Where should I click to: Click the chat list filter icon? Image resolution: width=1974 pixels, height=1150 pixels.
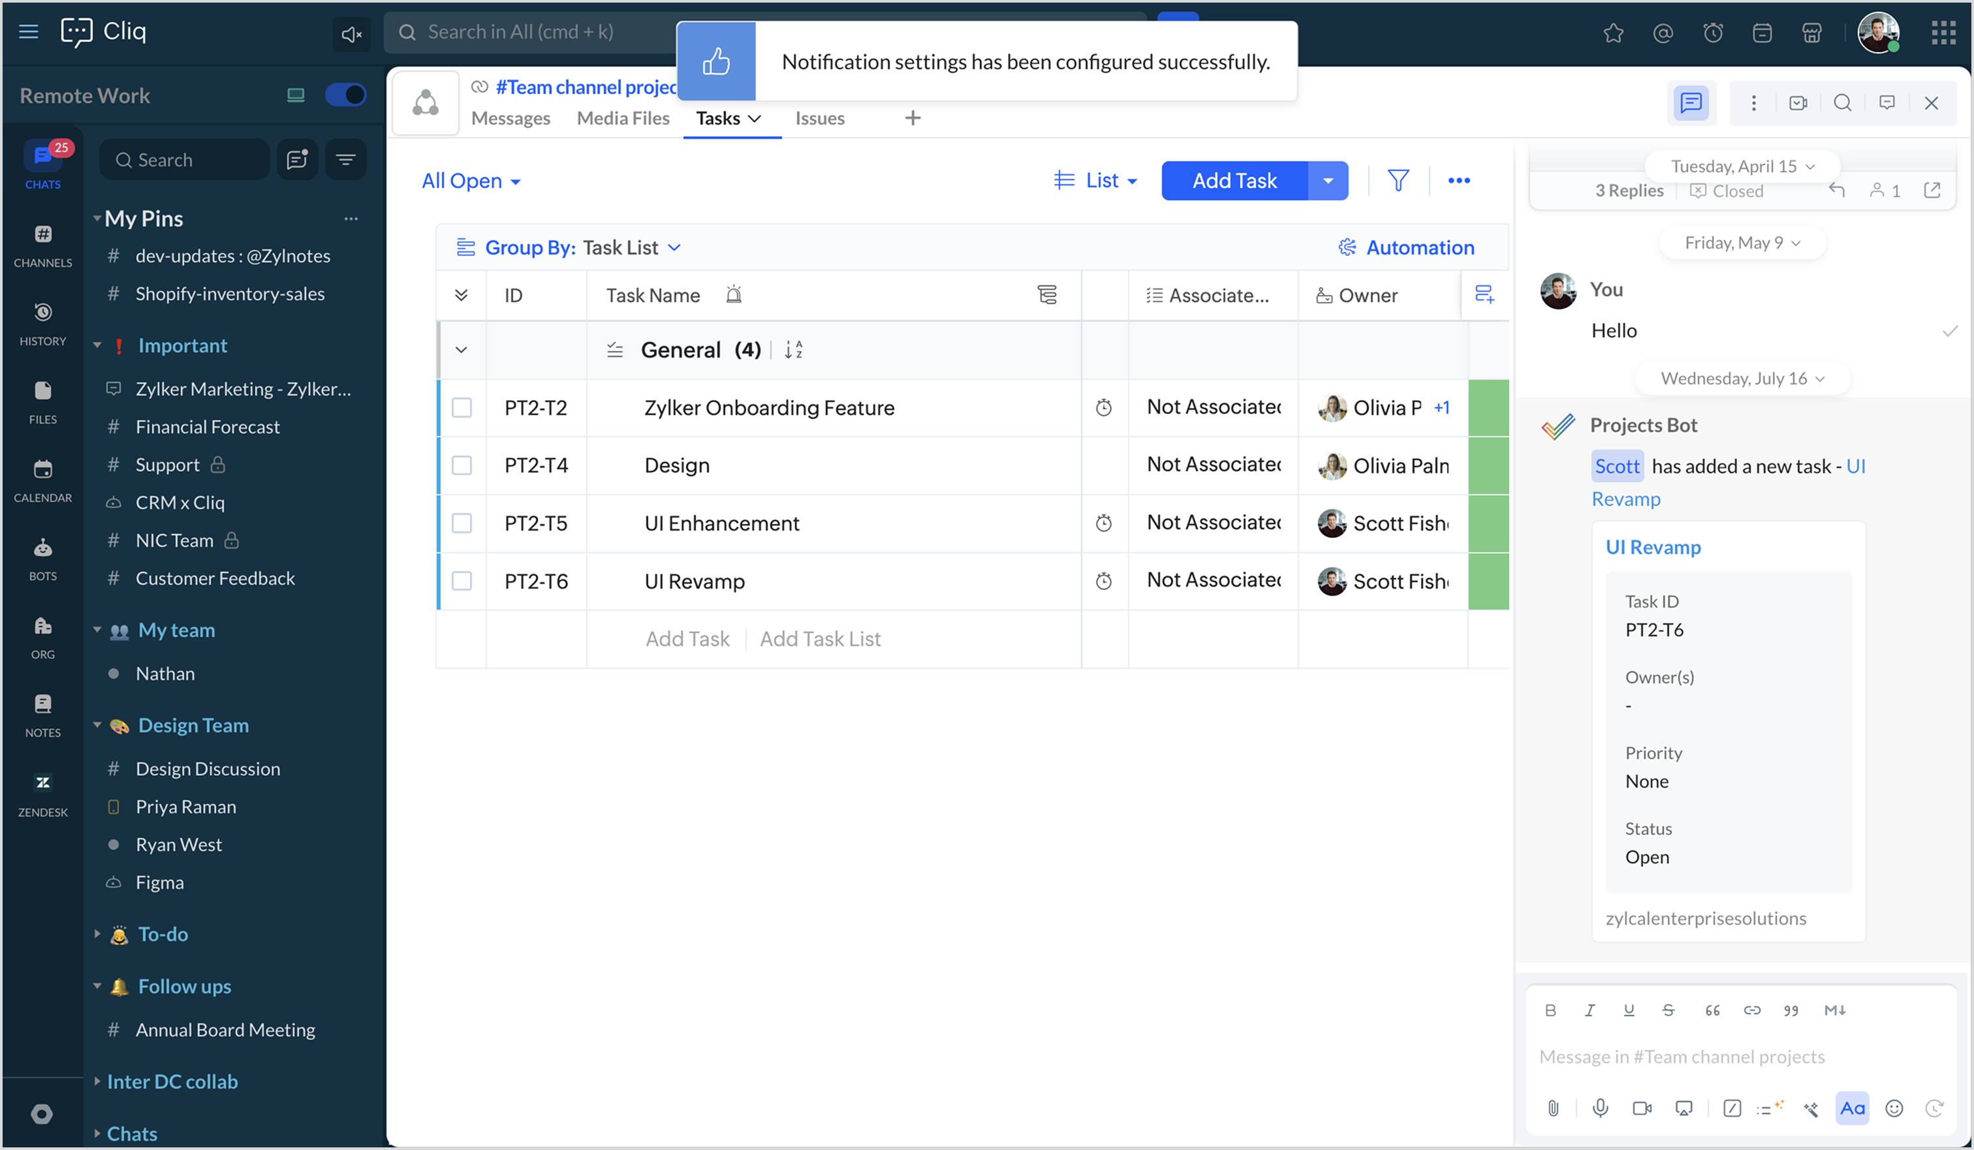pos(345,160)
